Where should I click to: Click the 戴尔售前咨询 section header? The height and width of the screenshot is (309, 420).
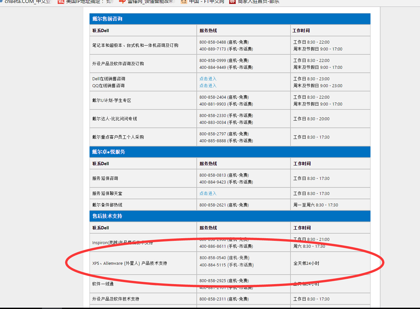click(x=230, y=19)
